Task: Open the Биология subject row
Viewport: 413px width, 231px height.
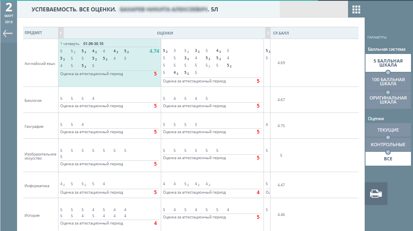Action: 33,100
